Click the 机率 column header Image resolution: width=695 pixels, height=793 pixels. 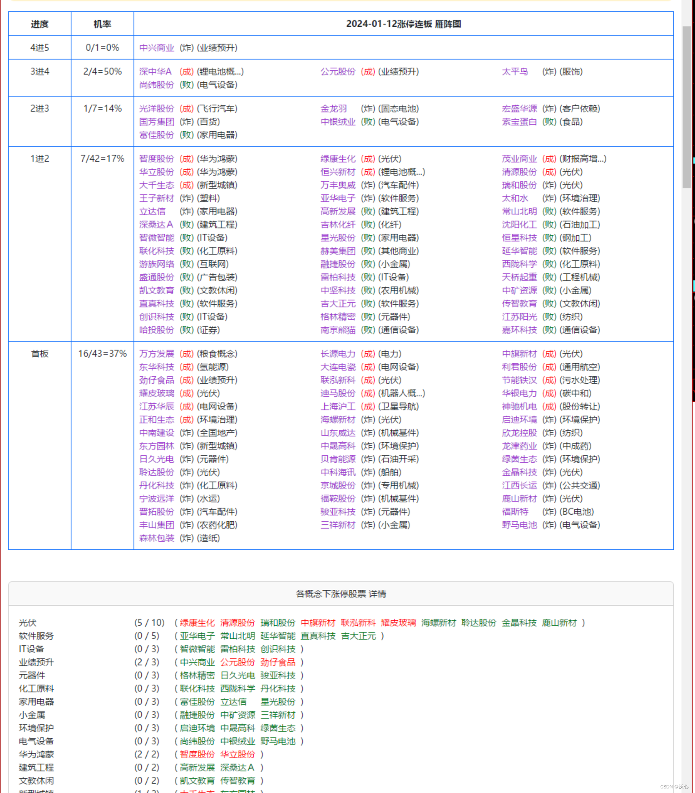click(102, 24)
